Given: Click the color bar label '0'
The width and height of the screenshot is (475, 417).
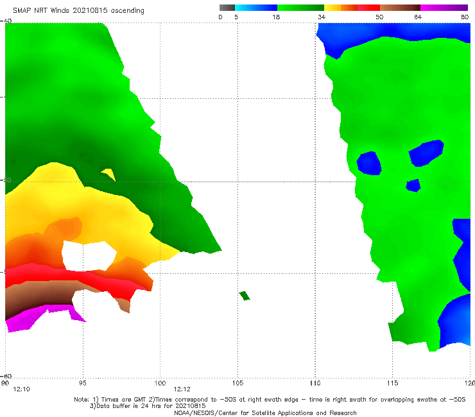Looking at the screenshot, I should (x=221, y=17).
